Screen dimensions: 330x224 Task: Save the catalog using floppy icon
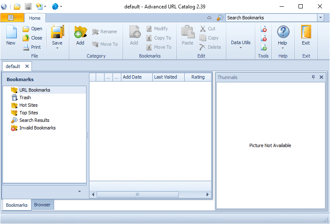click(x=57, y=32)
